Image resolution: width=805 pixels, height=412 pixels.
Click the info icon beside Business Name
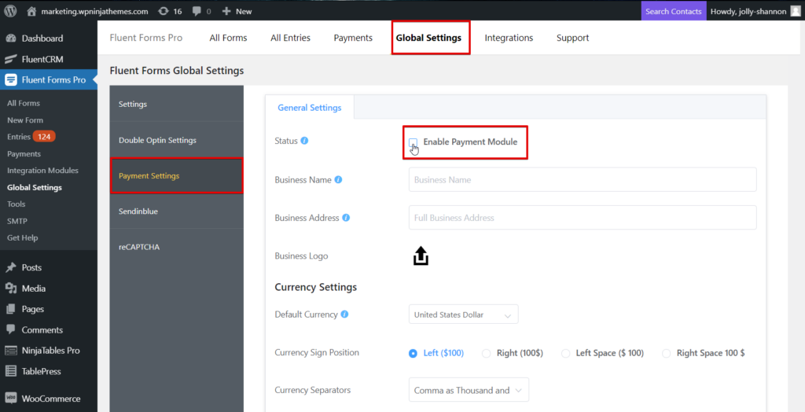(338, 180)
